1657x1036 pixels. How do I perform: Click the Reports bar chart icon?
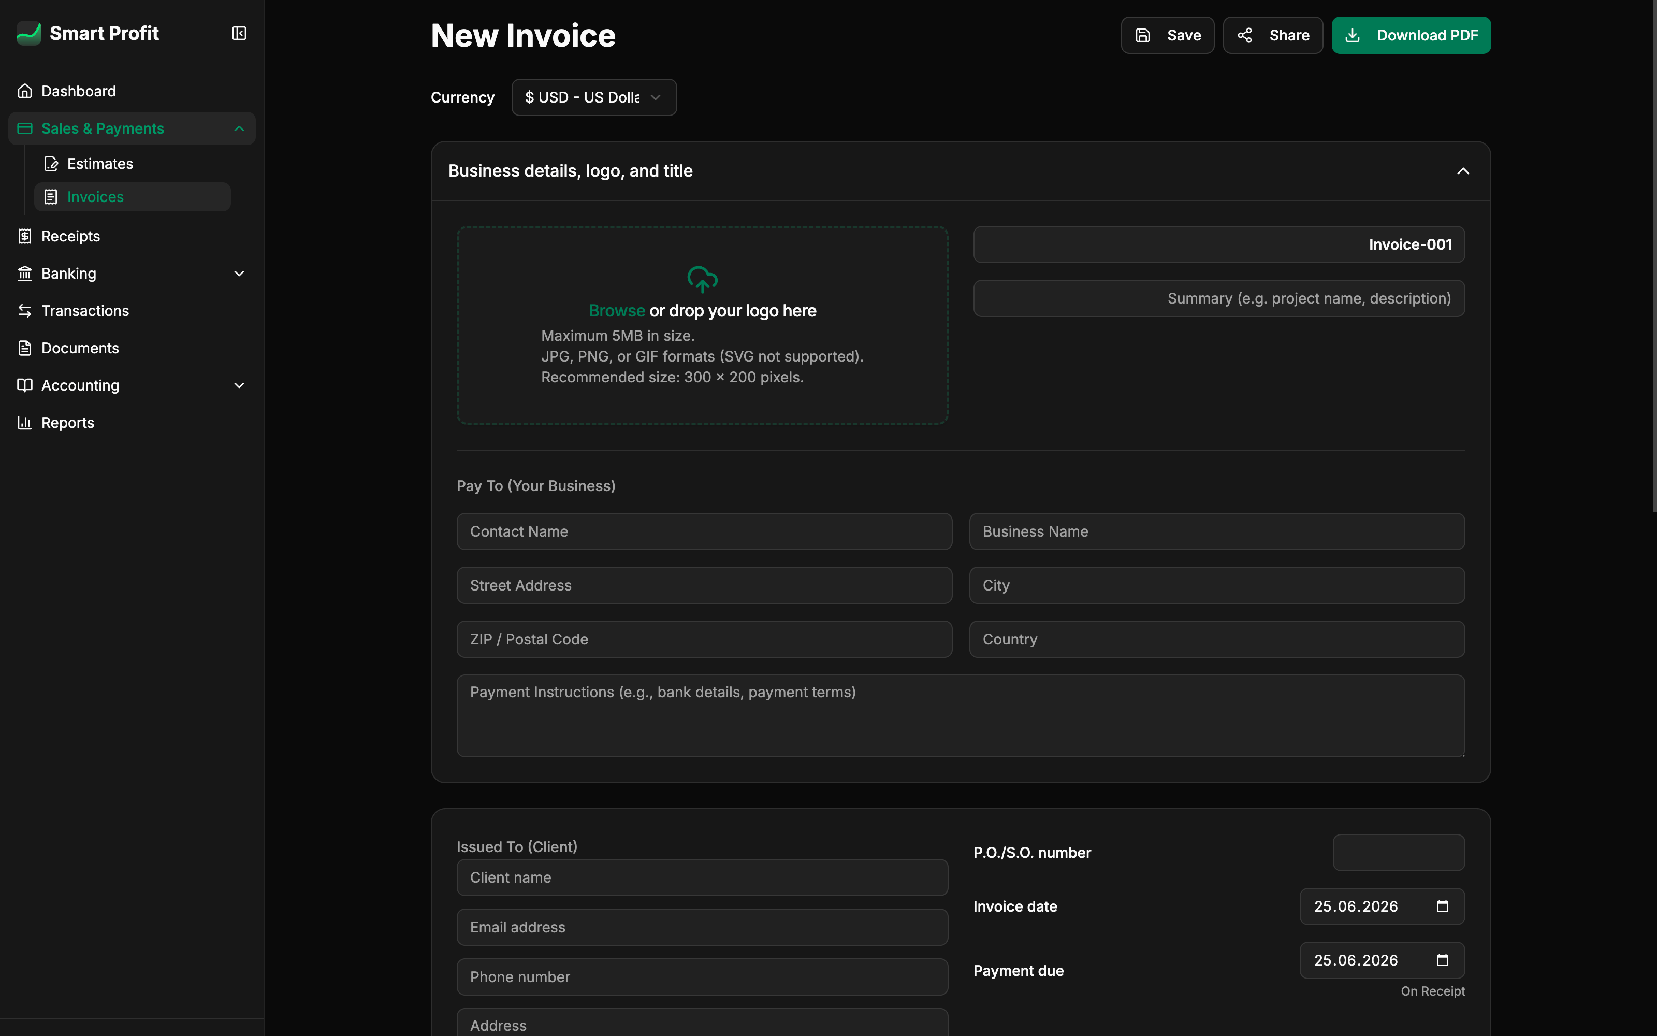(25, 423)
